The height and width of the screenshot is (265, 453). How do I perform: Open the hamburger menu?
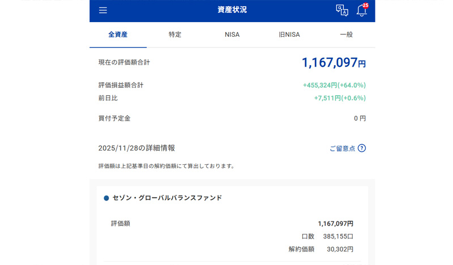point(102,10)
